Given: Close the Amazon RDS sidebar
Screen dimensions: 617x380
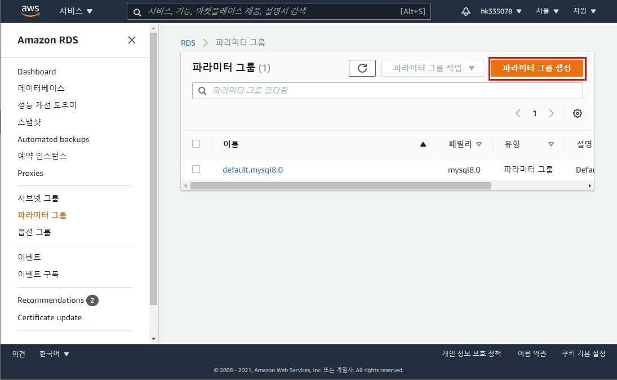Looking at the screenshot, I should click(132, 40).
